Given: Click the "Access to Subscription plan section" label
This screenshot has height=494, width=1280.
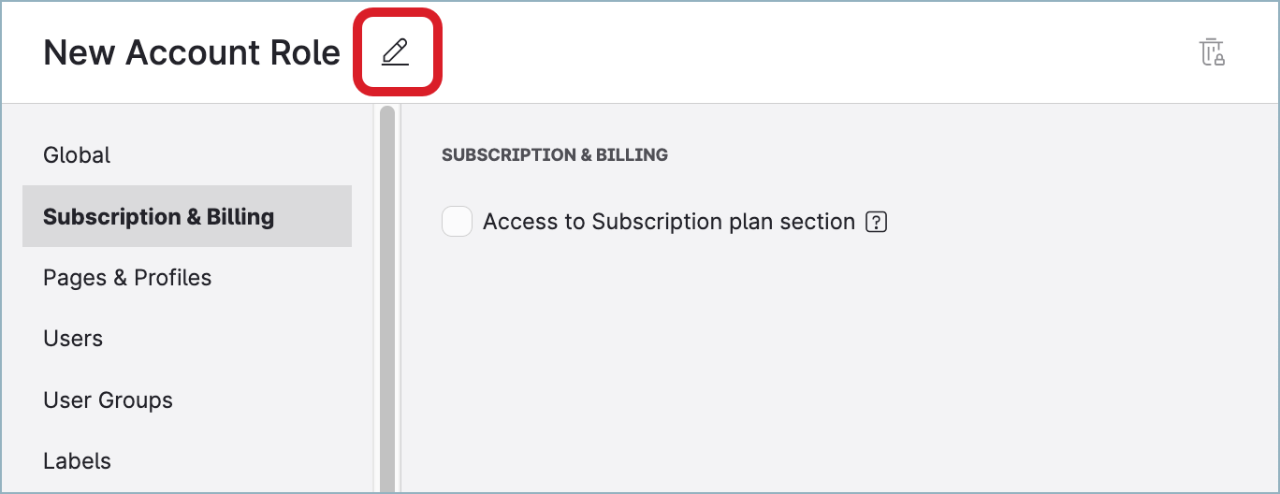Looking at the screenshot, I should click(x=668, y=223).
